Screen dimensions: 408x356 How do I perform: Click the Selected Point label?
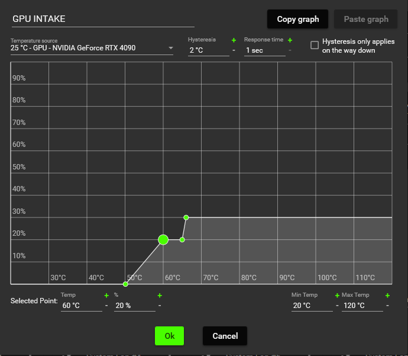point(34,301)
